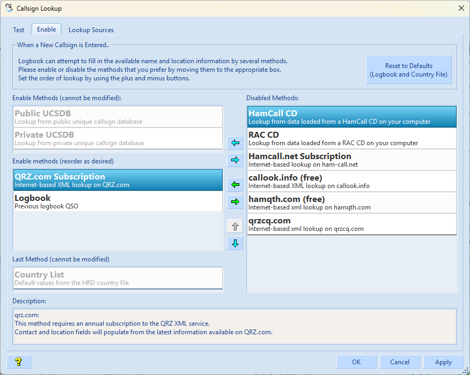Click the Private UCSDB entry
The image size is (470, 375).
[x=118, y=138]
